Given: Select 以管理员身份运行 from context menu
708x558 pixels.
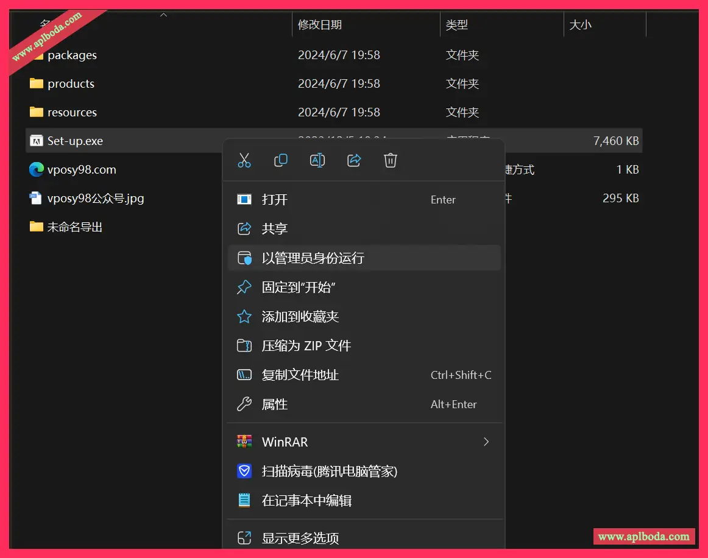Looking at the screenshot, I should tap(313, 258).
